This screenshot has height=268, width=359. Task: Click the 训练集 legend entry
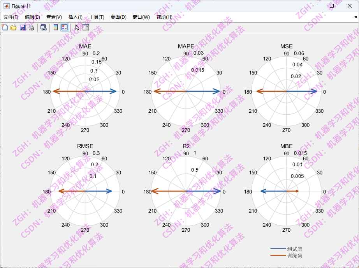coord(295,256)
